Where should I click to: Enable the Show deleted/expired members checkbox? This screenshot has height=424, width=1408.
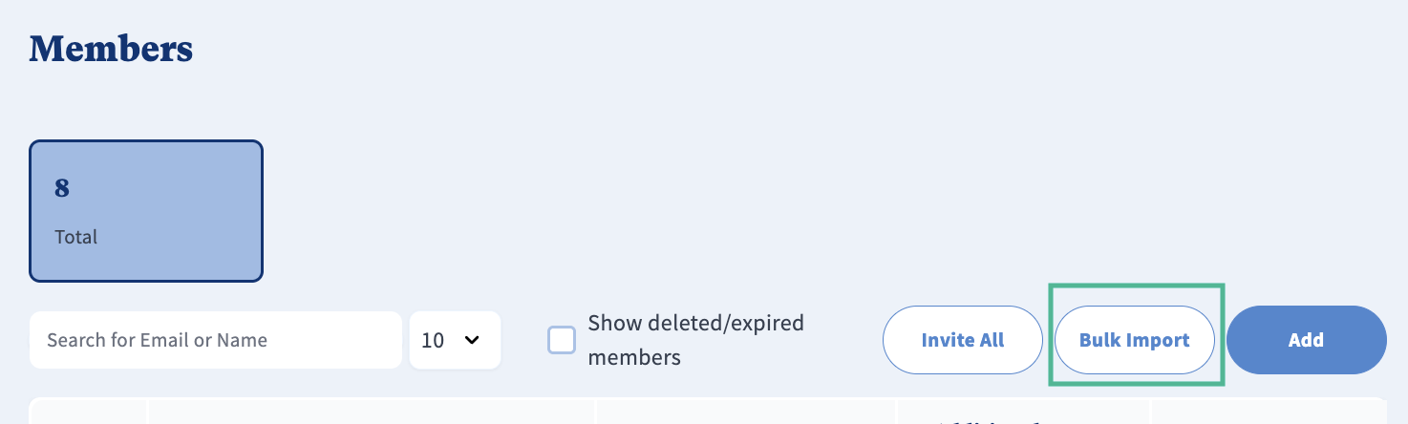click(562, 340)
